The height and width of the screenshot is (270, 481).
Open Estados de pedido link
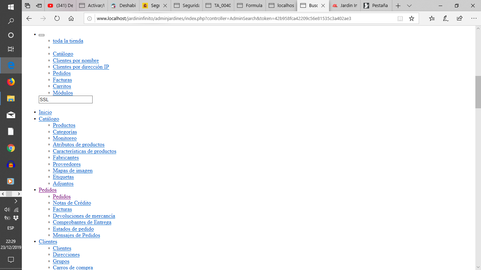73,229
